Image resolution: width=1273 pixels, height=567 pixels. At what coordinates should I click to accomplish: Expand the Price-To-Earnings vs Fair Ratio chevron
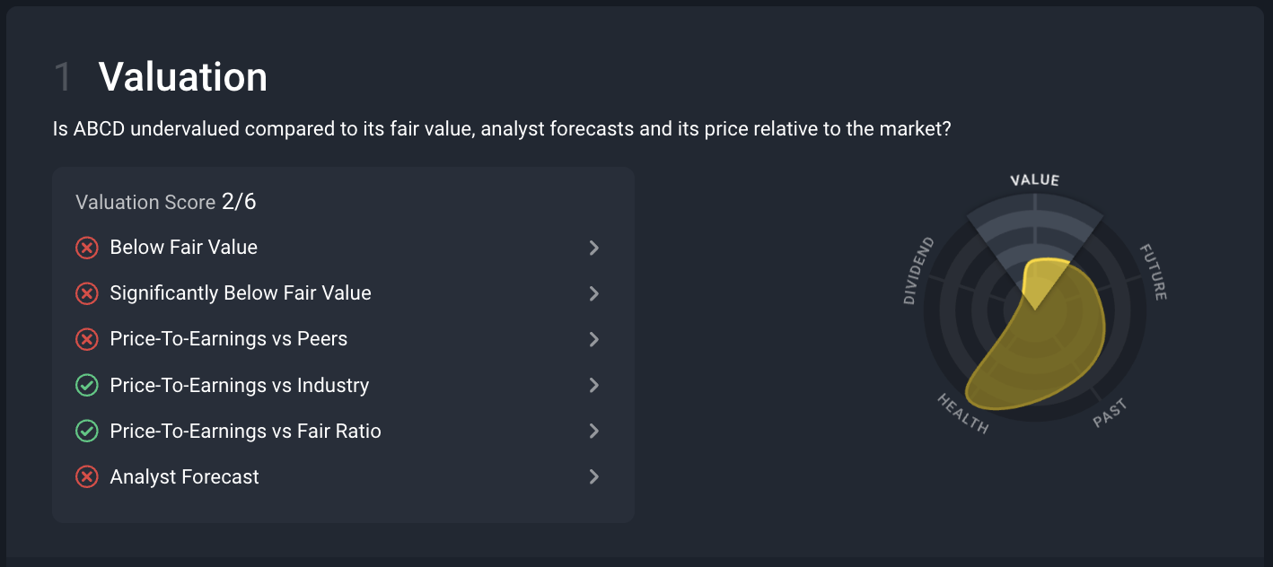(593, 432)
